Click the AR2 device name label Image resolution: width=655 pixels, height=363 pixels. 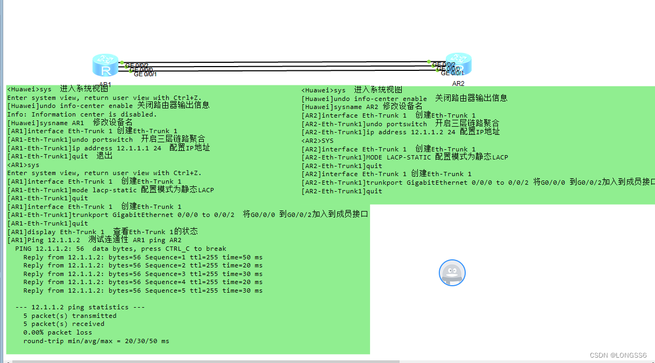pyautogui.click(x=458, y=83)
